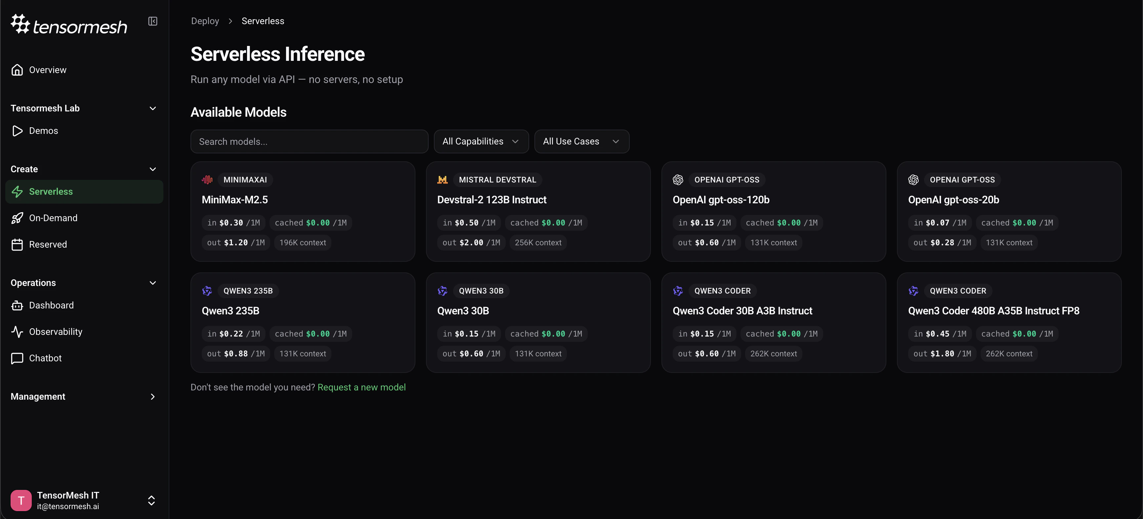Viewport: 1143px width, 519px height.
Task: Select Serverless in the breadcrumb trail
Action: pyautogui.click(x=263, y=21)
